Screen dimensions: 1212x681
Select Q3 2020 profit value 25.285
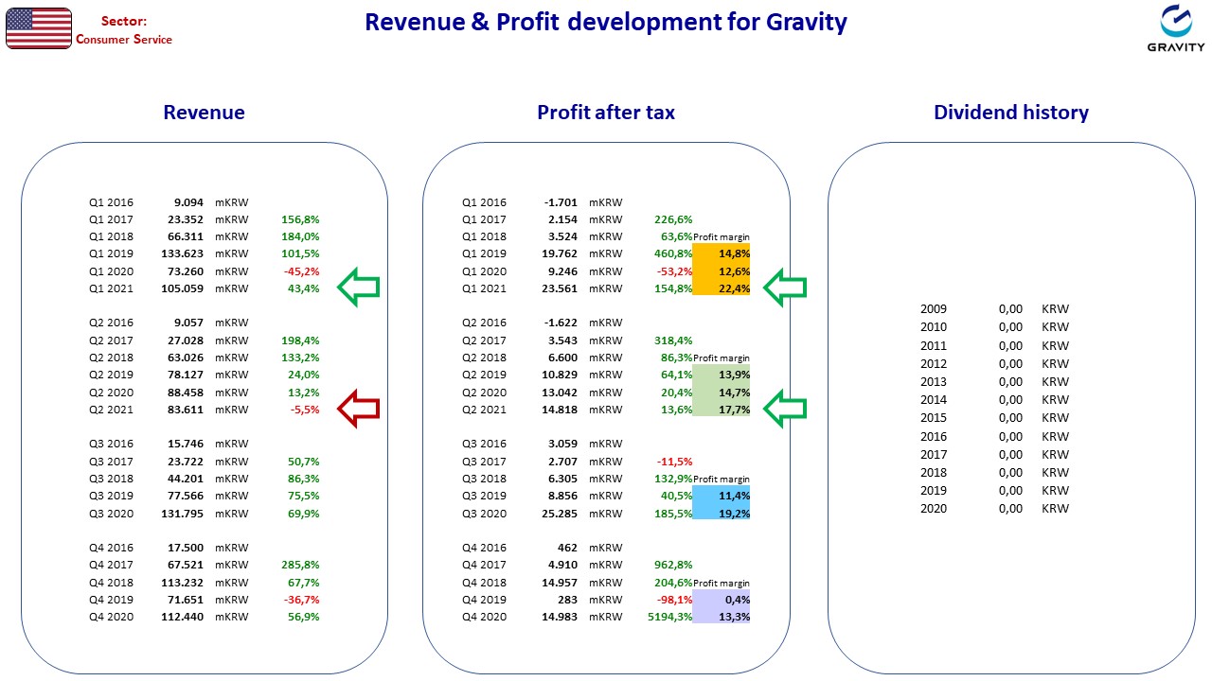(560, 514)
